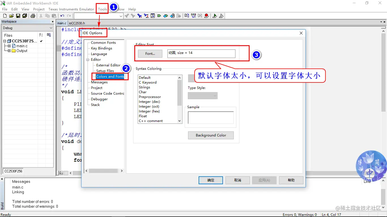The width and height of the screenshot is (387, 217).
Task: Collapse the CC2530F25... project node
Action: click(5, 41)
